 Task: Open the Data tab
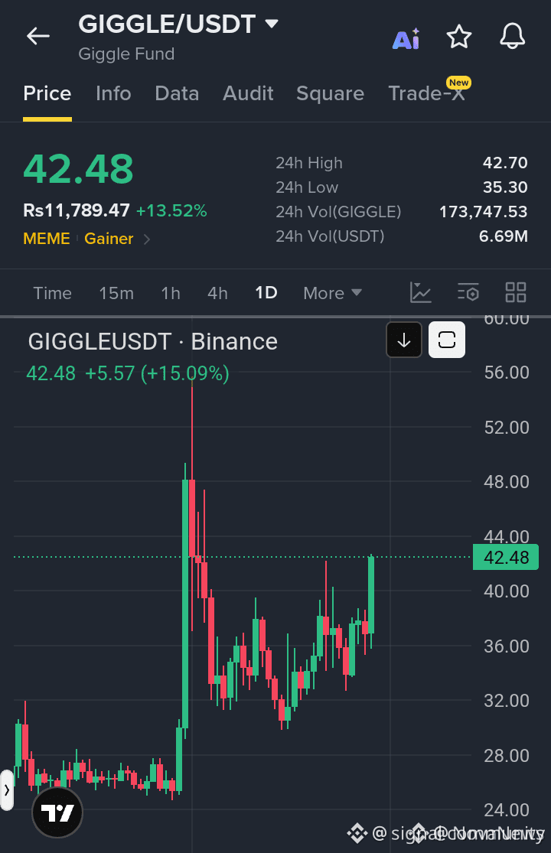[x=177, y=93]
